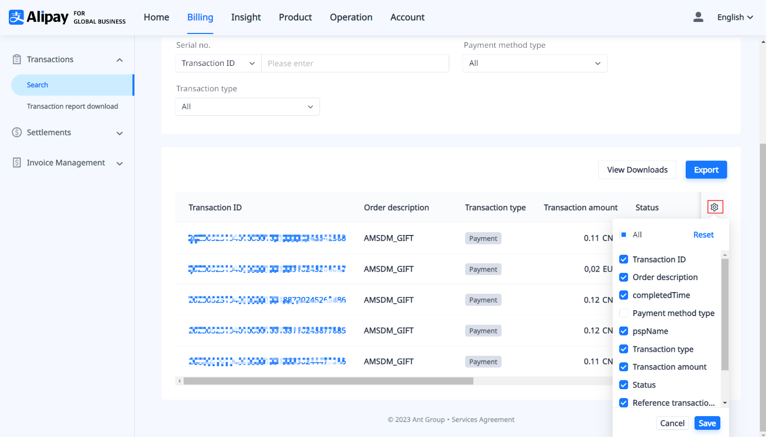Image resolution: width=766 pixels, height=437 pixels.
Task: Disable the pspName column checkbox
Action: coord(624,331)
